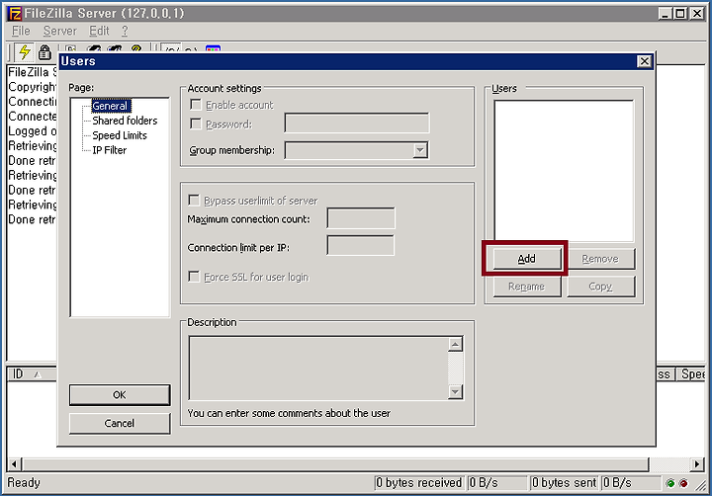Open the Group membership dropdown

[x=420, y=150]
